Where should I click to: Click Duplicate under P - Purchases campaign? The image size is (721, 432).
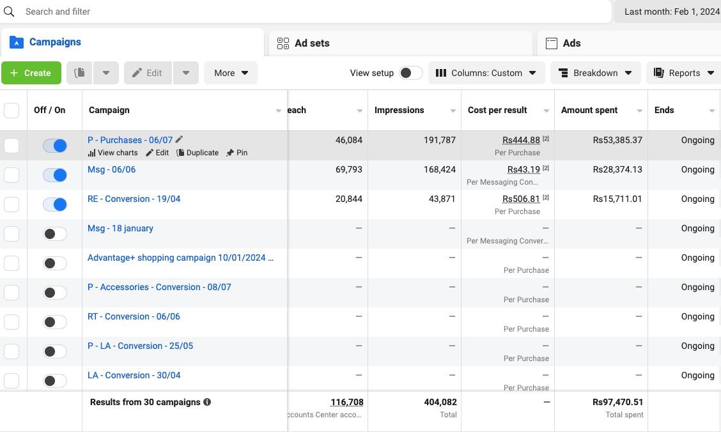(198, 153)
